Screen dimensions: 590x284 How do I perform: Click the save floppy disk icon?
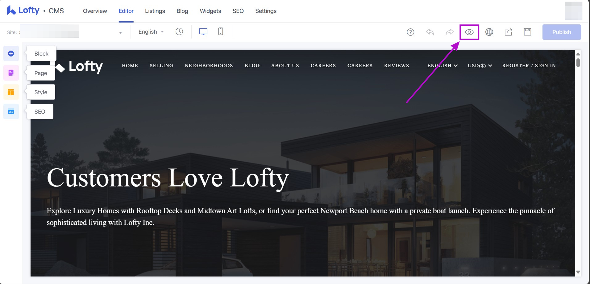(x=528, y=32)
